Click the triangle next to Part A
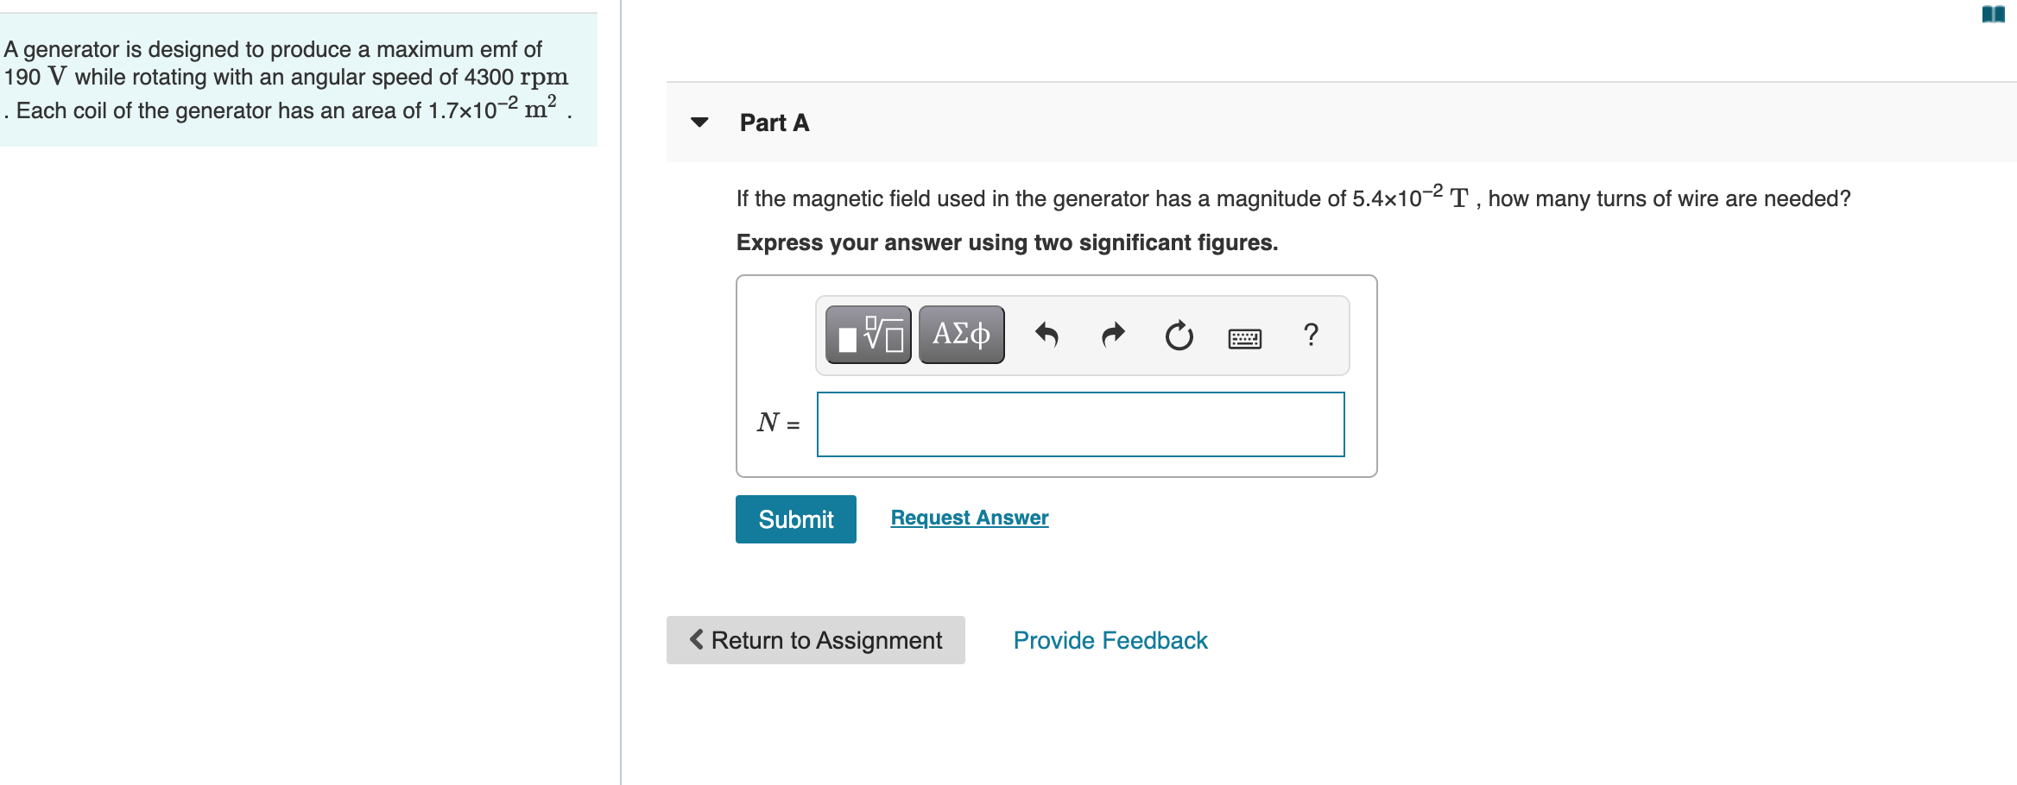This screenshot has height=785, width=2017. pyautogui.click(x=699, y=122)
